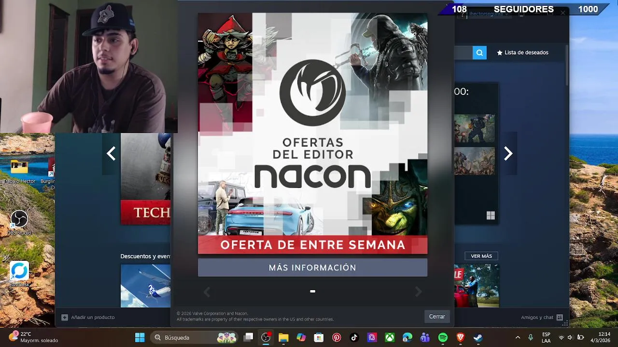The height and width of the screenshot is (347, 618).
Task: Open the Windows Start menu
Action: pyautogui.click(x=140, y=337)
